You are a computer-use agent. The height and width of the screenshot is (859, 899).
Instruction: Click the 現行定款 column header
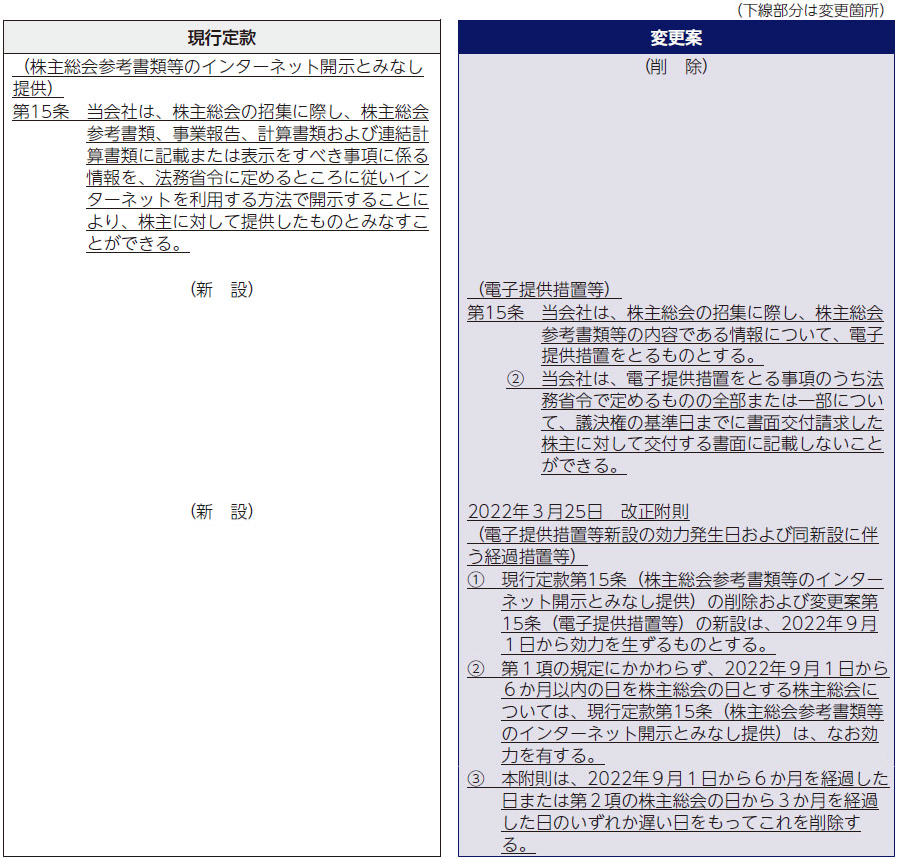click(222, 38)
